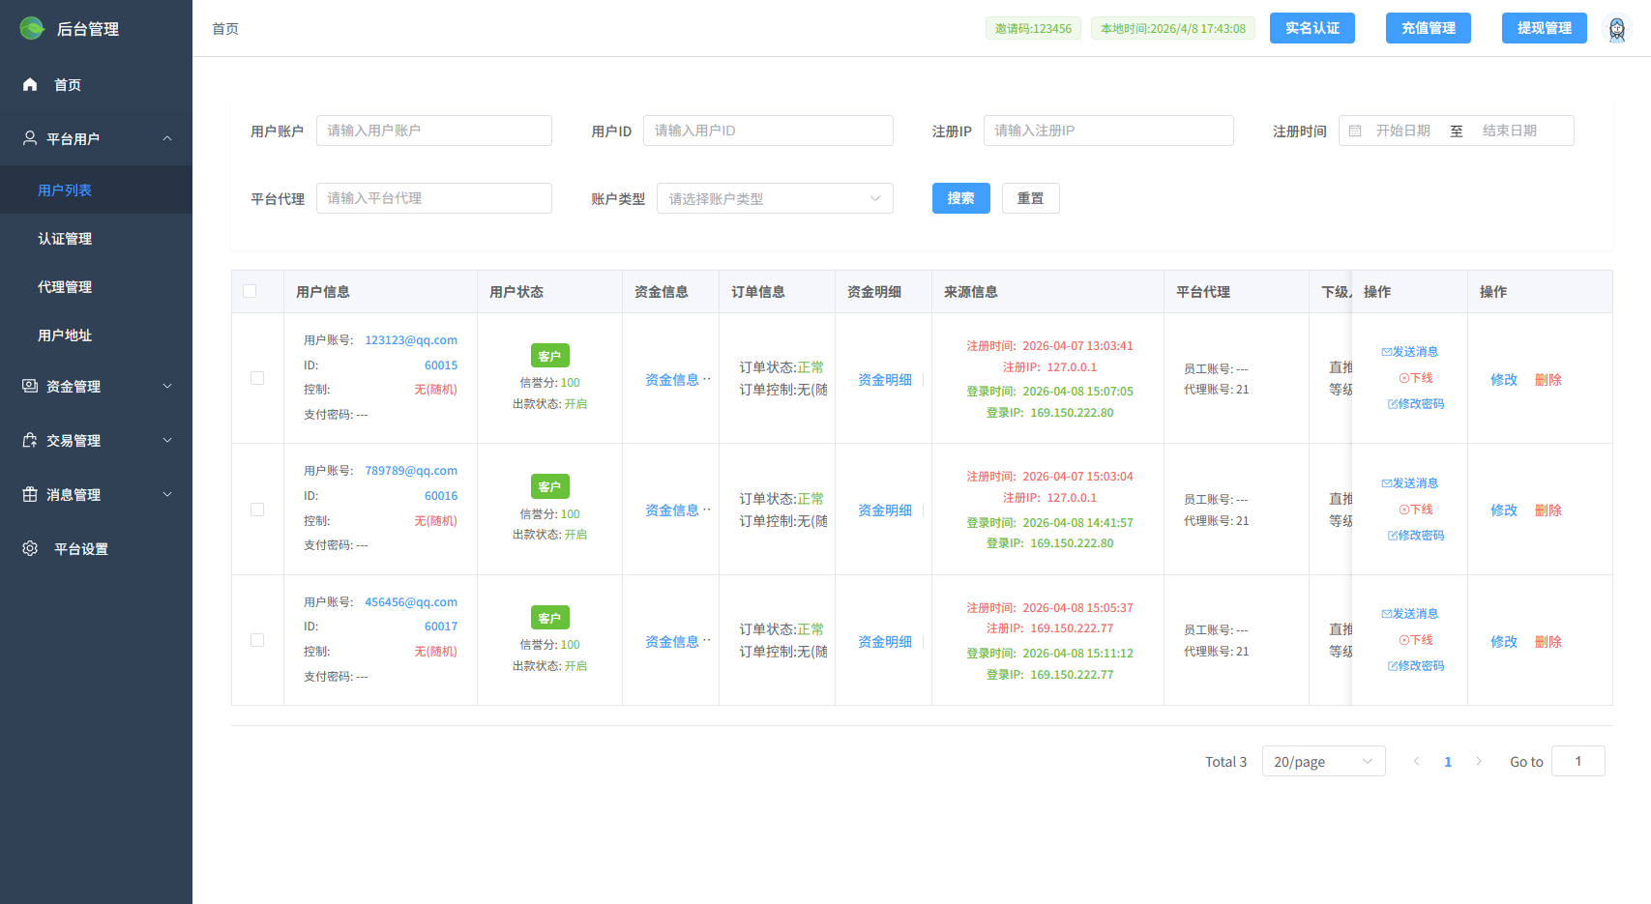The width and height of the screenshot is (1651, 904).
Task: Check the row checkbox for 456456@qq.com
Action: point(257,640)
